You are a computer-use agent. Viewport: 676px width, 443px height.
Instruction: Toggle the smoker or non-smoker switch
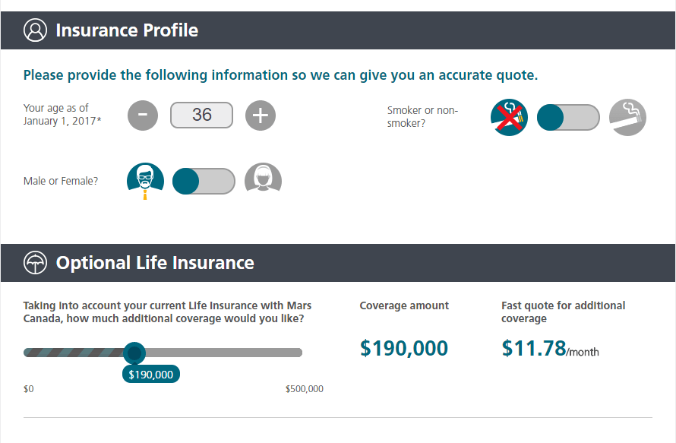(568, 117)
